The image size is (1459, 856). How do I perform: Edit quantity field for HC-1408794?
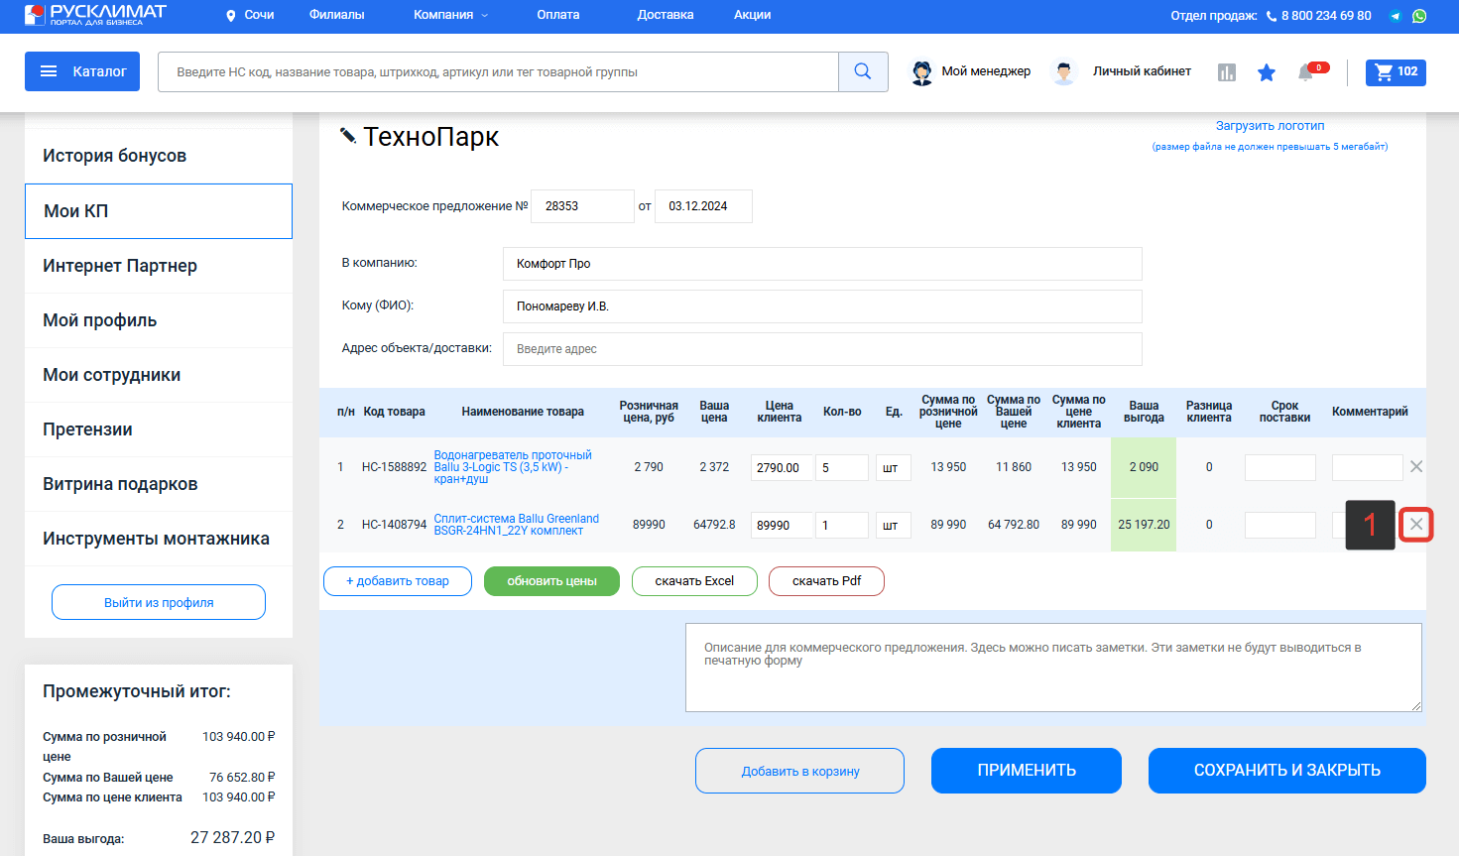point(842,525)
